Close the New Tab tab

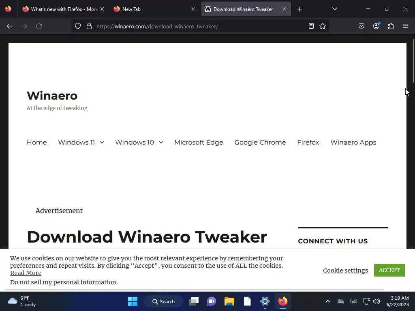(x=193, y=9)
